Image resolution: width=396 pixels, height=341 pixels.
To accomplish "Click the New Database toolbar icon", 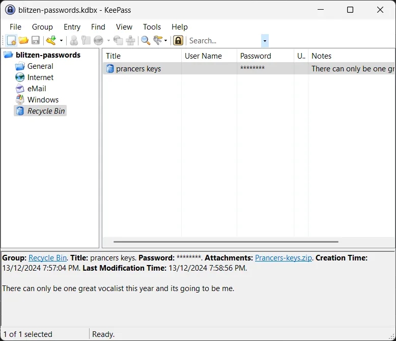I will (x=11, y=41).
